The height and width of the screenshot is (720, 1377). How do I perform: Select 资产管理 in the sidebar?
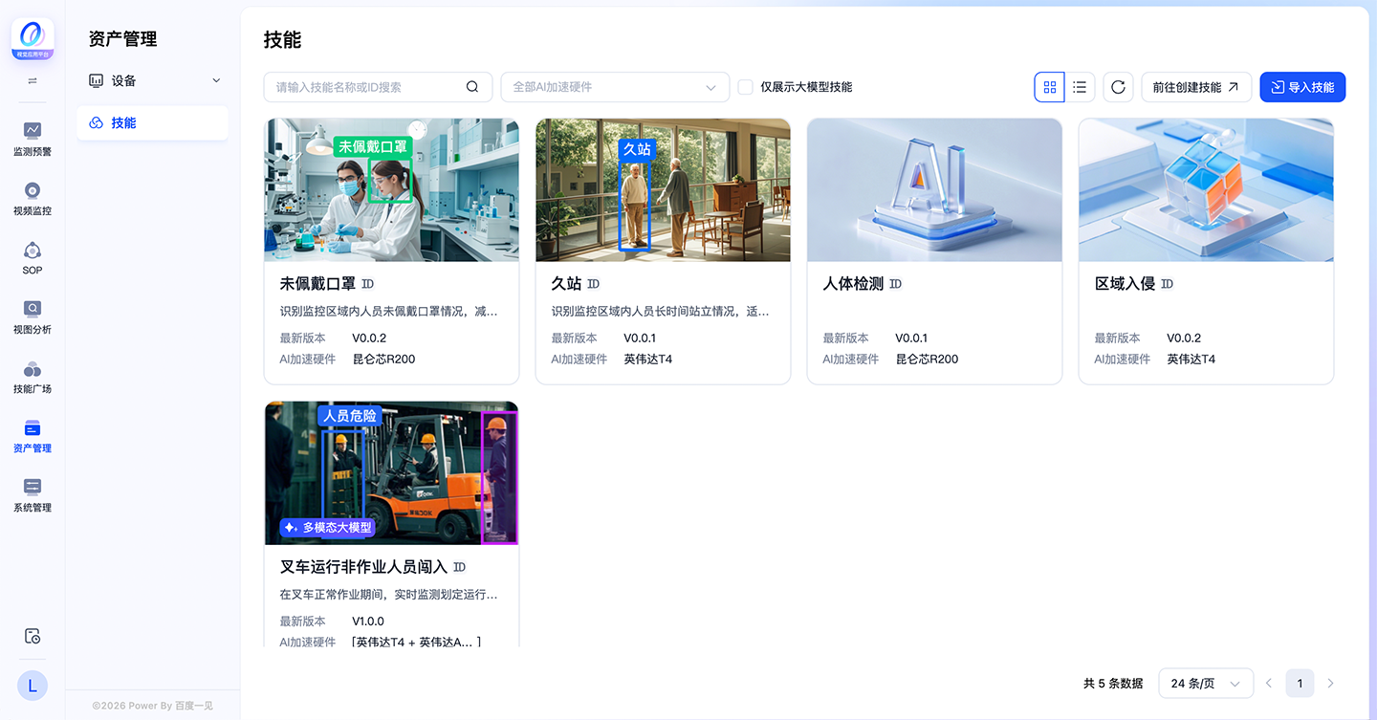[33, 435]
